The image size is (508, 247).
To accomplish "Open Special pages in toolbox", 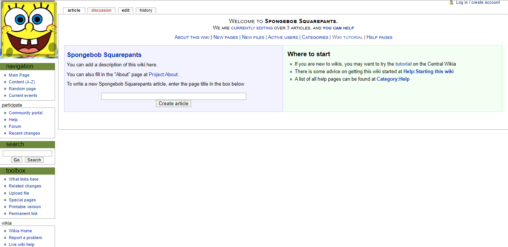I will pyautogui.click(x=22, y=200).
